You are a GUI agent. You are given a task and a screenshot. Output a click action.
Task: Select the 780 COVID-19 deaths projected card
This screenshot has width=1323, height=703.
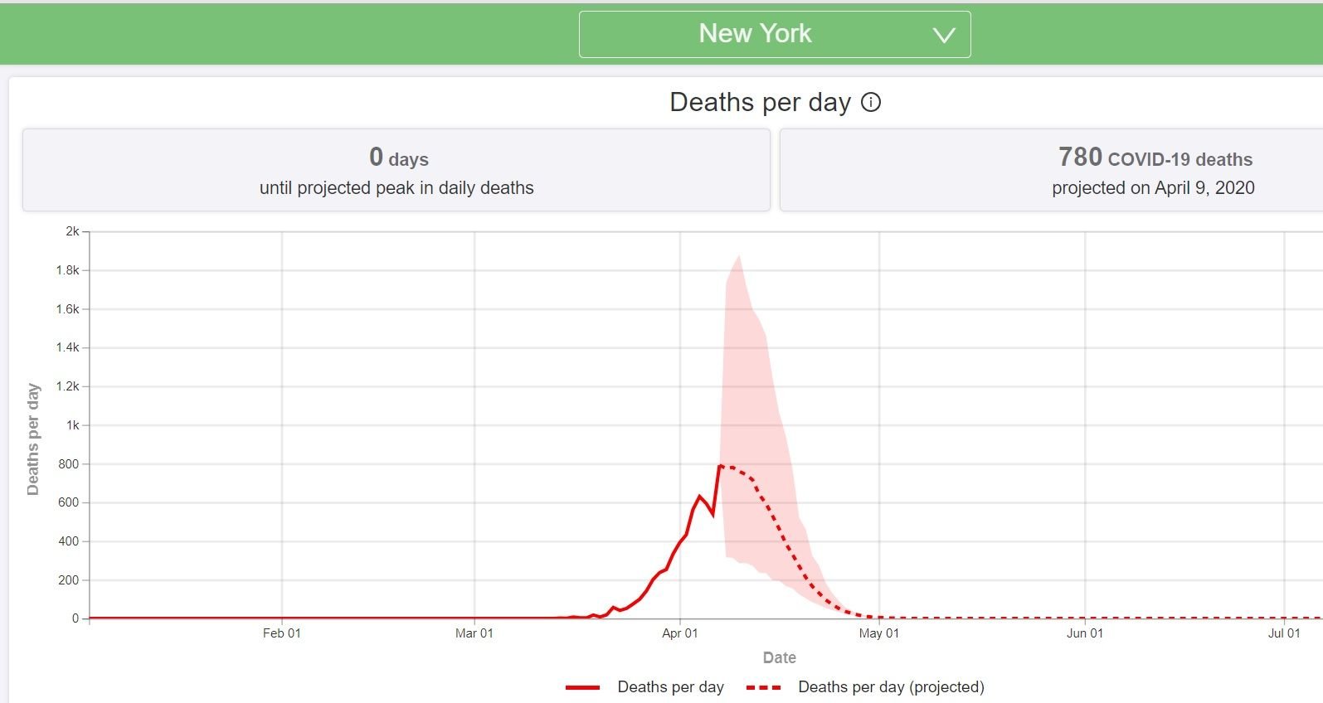click(x=1052, y=170)
